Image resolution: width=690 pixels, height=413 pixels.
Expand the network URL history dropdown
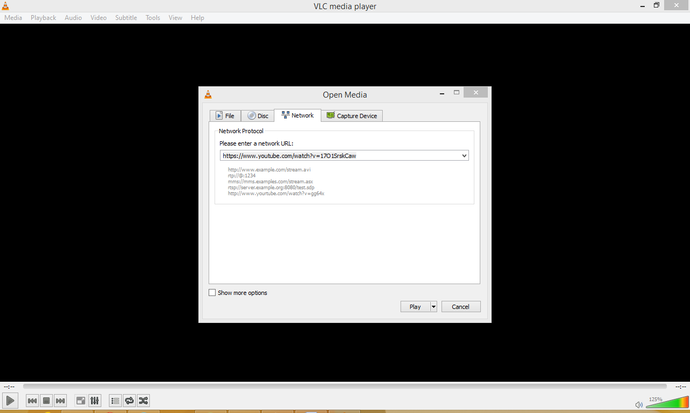tap(465, 156)
